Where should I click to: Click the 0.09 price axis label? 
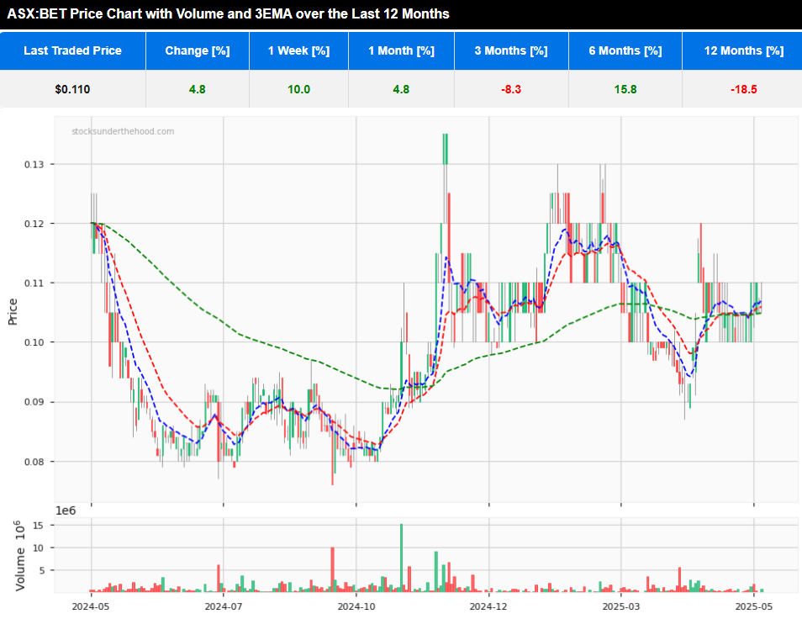point(34,402)
